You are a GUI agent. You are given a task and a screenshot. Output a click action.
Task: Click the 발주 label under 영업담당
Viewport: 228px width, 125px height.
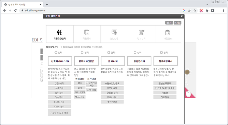pyautogui.click(x=80, y=83)
